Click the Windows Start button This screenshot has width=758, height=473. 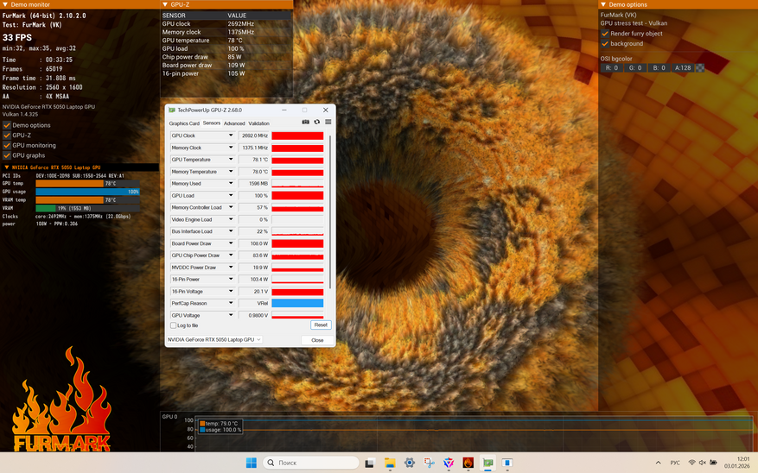[x=251, y=463]
